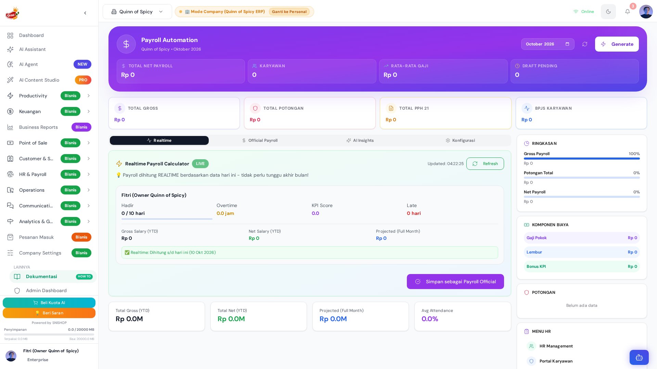Screen dimensions: 657x369
Task: Click the Point of Sale cash icon
Action: pyautogui.click(x=10, y=143)
